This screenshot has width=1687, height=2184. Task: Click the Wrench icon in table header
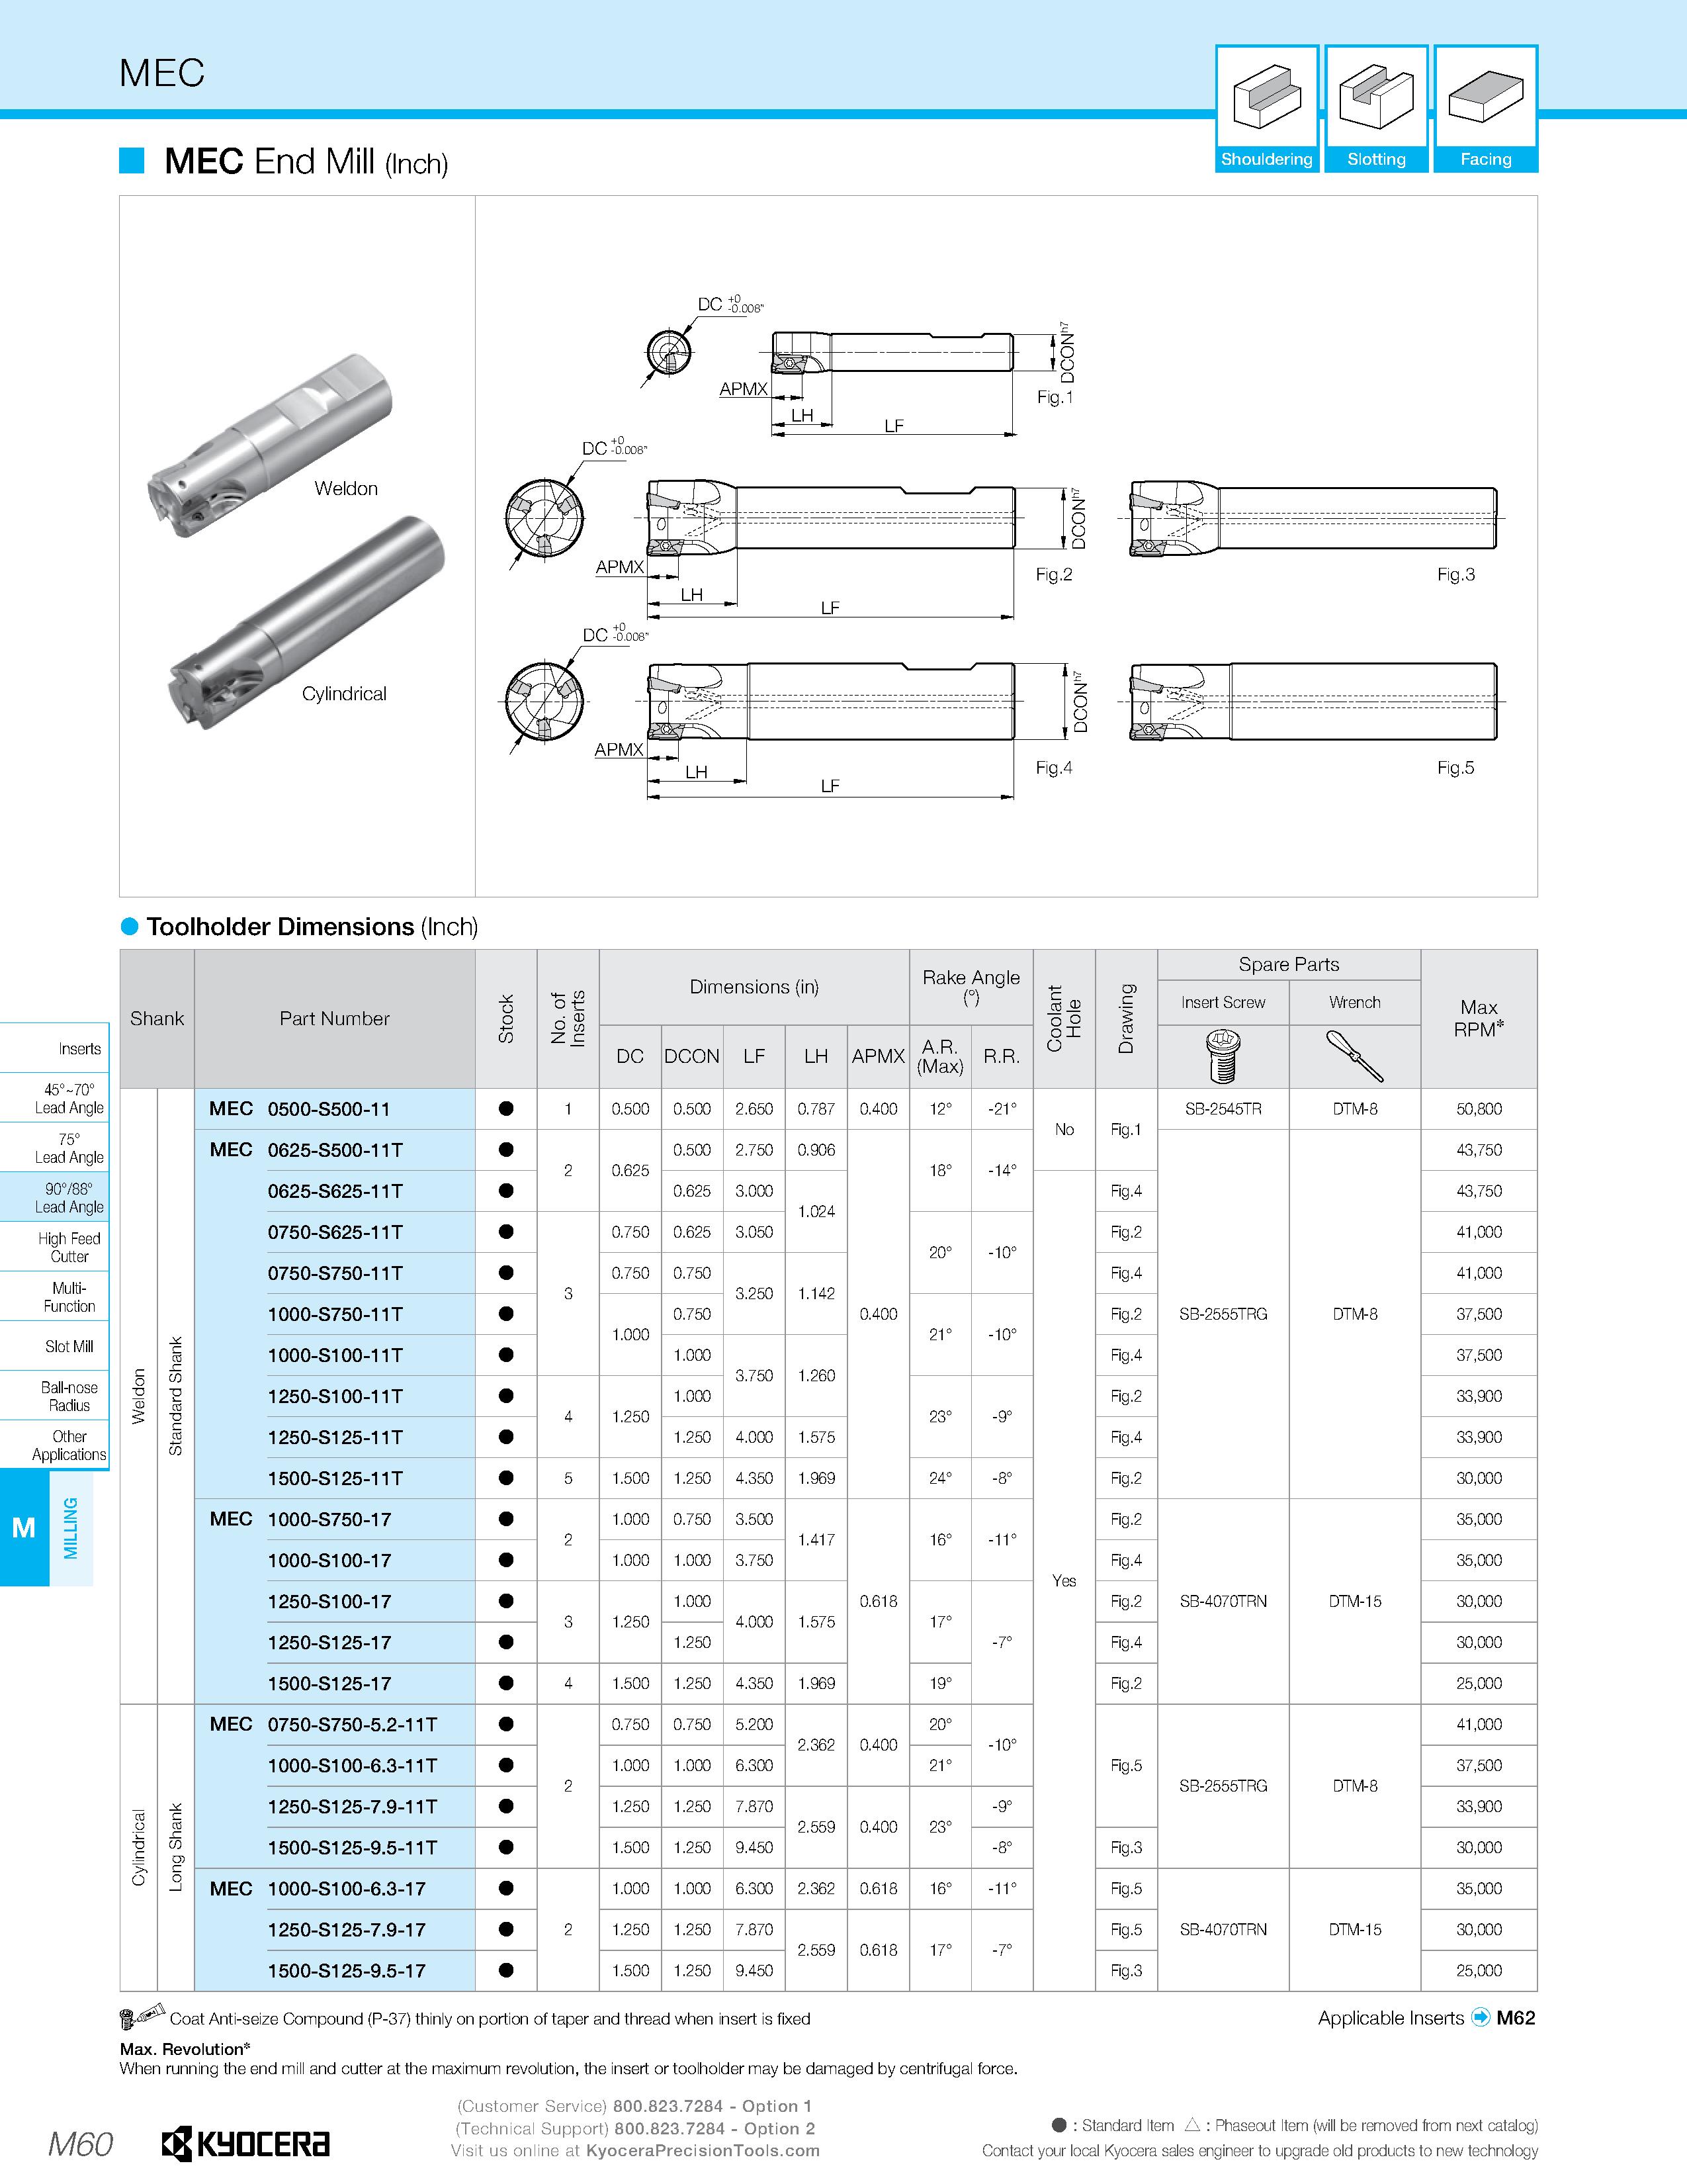click(1354, 1056)
